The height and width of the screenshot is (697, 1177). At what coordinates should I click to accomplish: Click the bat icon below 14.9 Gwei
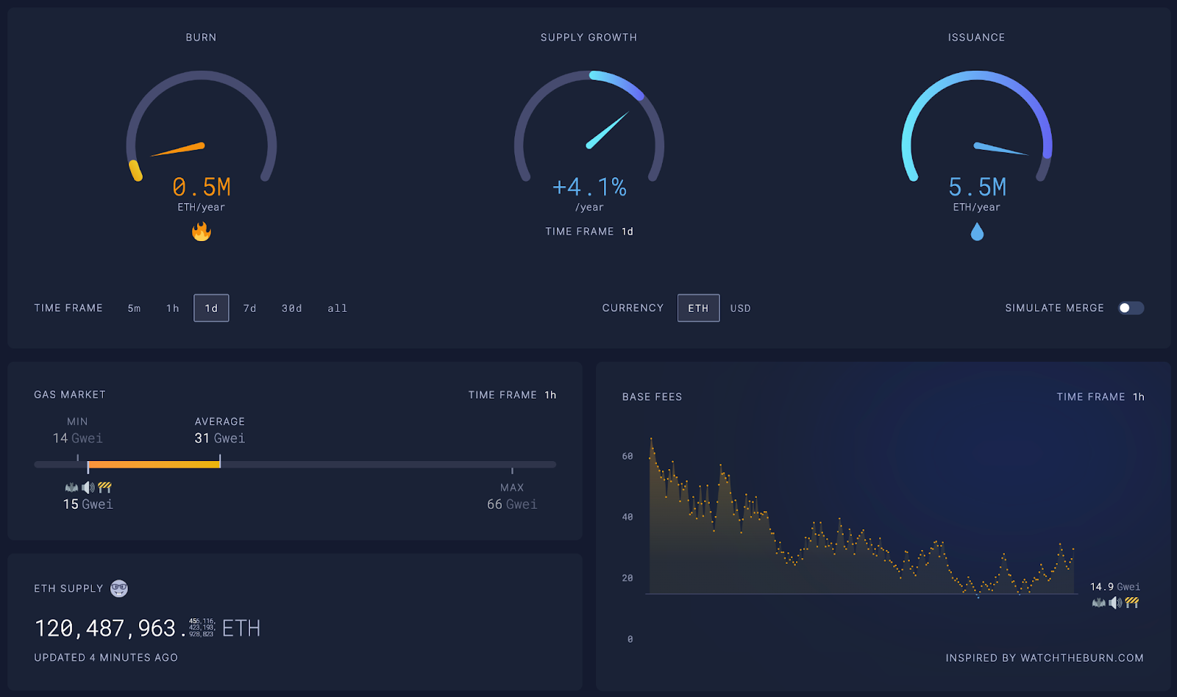pyautogui.click(x=1099, y=603)
